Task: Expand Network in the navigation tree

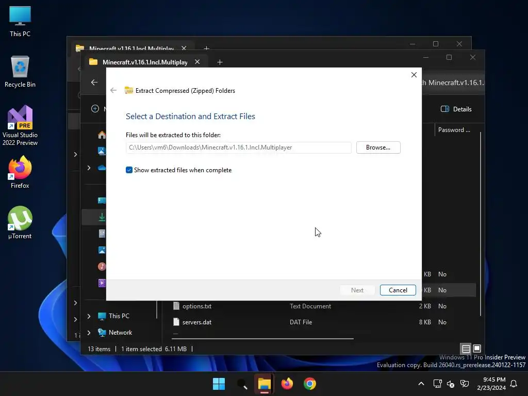Action: tap(89, 333)
